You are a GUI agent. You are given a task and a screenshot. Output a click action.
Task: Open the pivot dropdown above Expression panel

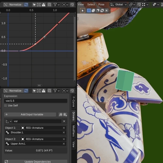(65, 91)
